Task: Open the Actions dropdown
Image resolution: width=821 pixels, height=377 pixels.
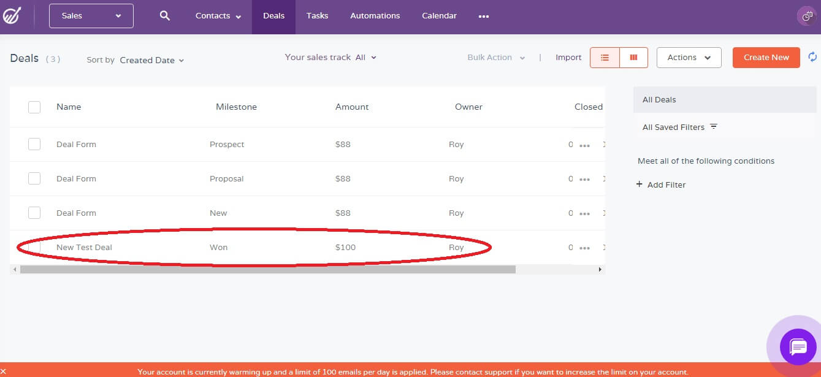Action: pos(689,58)
